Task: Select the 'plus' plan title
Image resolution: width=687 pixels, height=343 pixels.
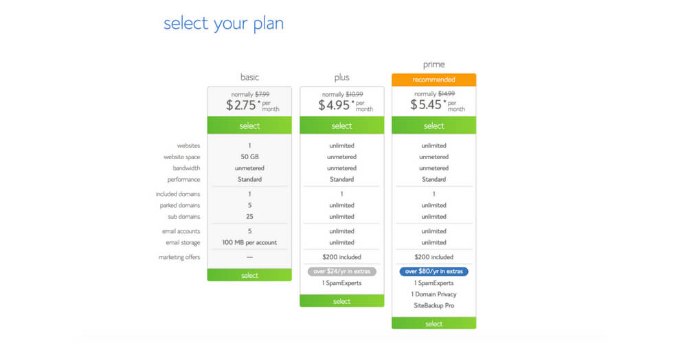Action: pos(341,77)
